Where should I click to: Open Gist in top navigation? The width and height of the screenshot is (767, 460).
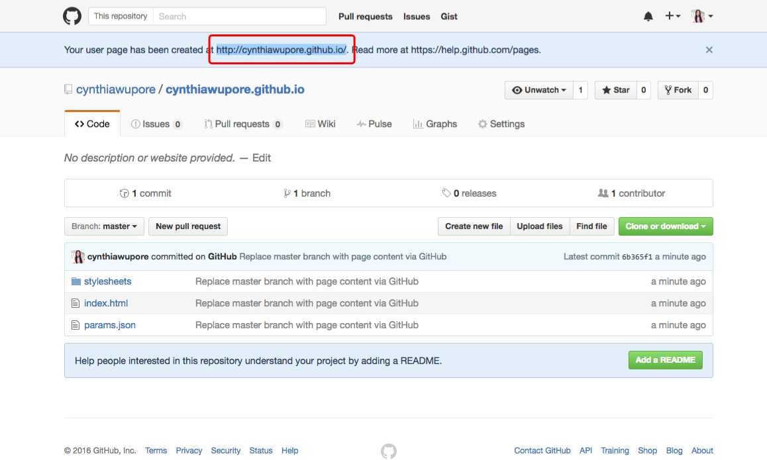click(448, 17)
